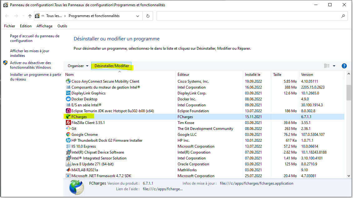Sort by the Installé le column header
Viewport: 353px width, 198px height.
(257, 75)
